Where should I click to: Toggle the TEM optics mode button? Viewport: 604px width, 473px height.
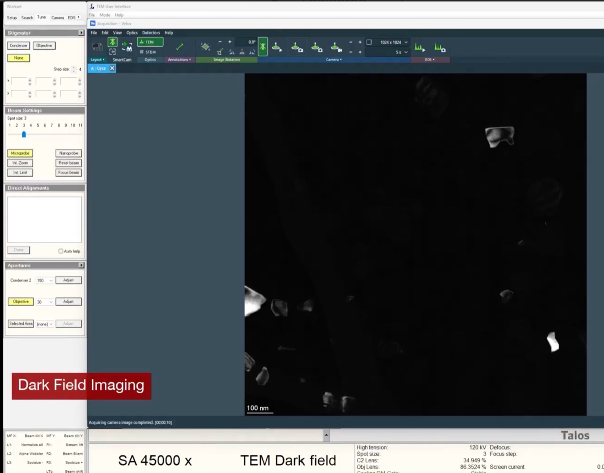[150, 42]
